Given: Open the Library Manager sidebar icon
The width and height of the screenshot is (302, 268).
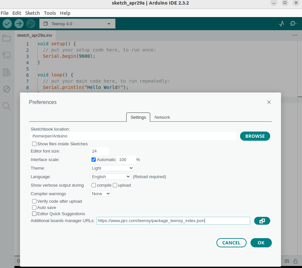Looking at the screenshot, I should tap(7, 72).
